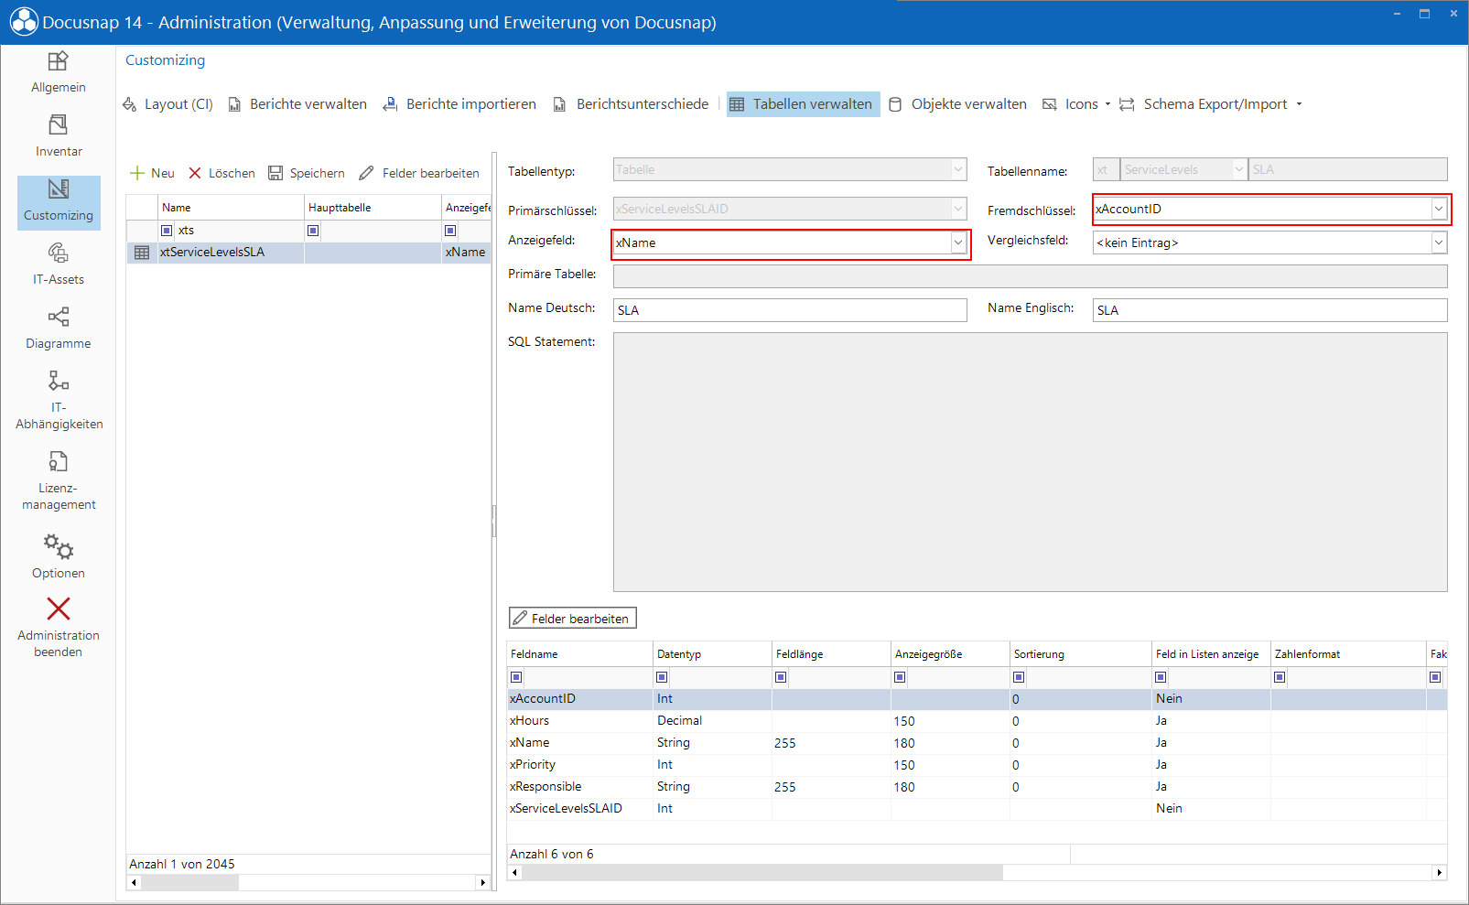This screenshot has width=1469, height=905.
Task: Open the IT-Assets sidebar section
Action: pyautogui.click(x=59, y=265)
